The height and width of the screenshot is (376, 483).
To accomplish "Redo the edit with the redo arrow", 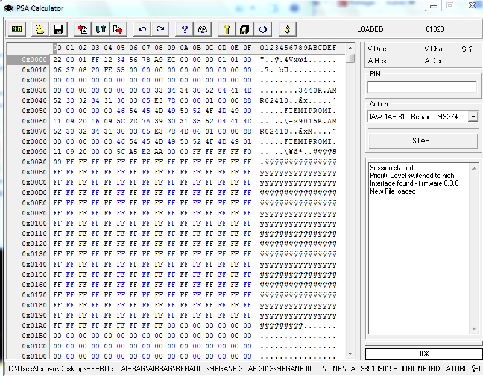I will coord(160,29).
